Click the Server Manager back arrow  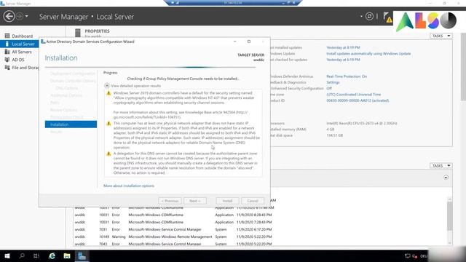pyautogui.click(x=9, y=16)
